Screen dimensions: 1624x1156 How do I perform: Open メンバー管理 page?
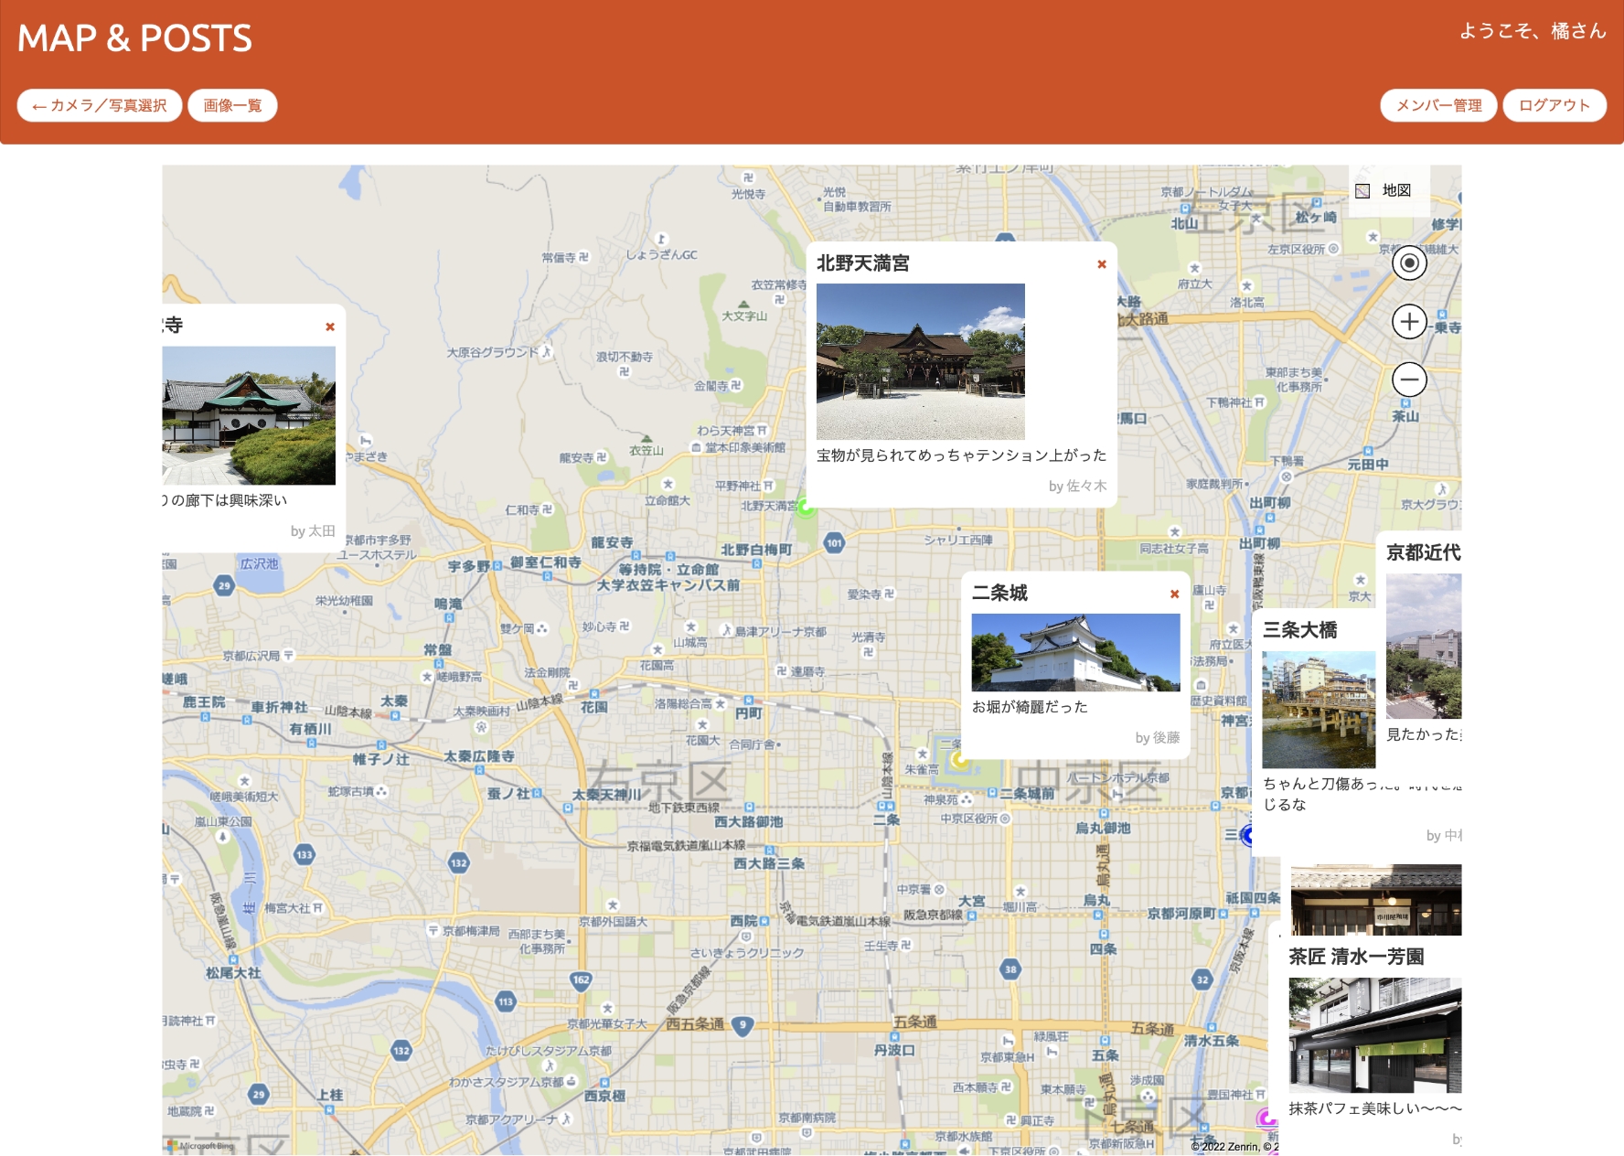click(1437, 105)
